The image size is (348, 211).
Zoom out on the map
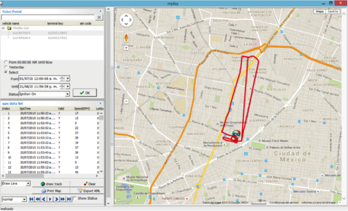(126, 101)
